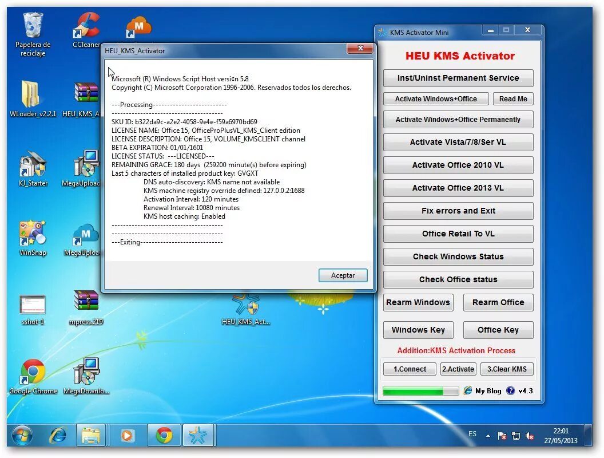Launch Internet Explorer from the taskbar
604x458 pixels.
[57, 436]
